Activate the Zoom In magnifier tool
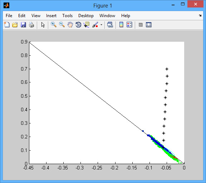This screenshot has width=206, height=183. click(x=54, y=25)
